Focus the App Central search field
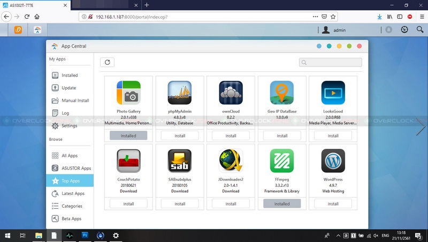Image resolution: width=428 pixels, height=242 pixels. (x=331, y=62)
